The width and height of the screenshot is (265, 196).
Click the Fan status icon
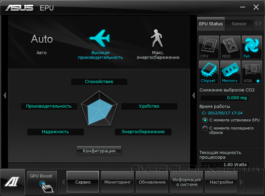point(252,47)
